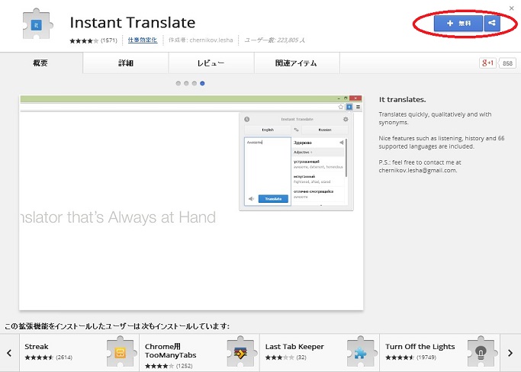This screenshot has height=372, width=521.
Task: Click the 'It translates.' heading
Action: (x=402, y=99)
